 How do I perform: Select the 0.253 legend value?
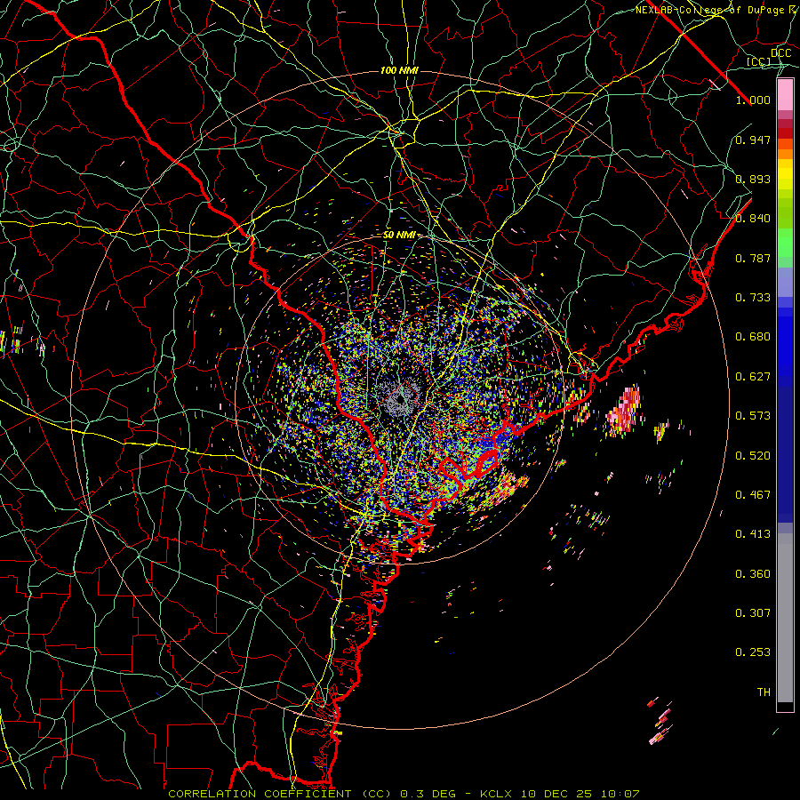pos(753,652)
